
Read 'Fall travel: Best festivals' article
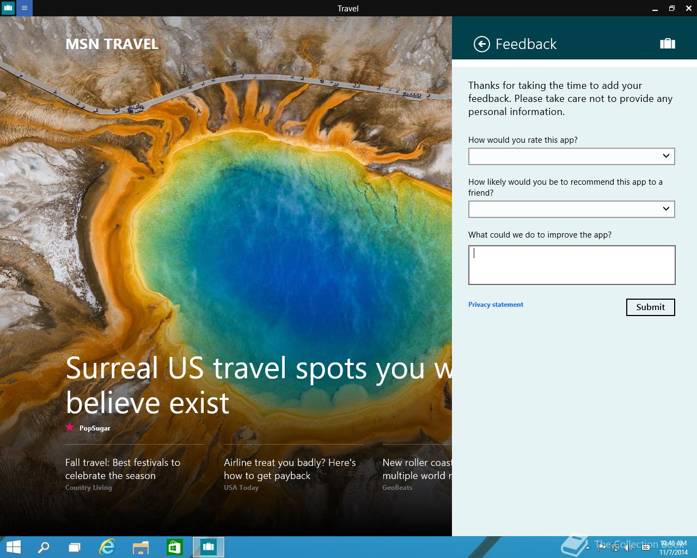[x=123, y=469]
